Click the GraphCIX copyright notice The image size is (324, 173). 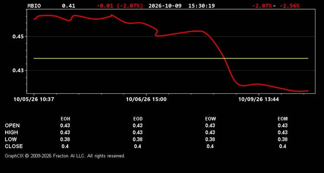[x=65, y=156]
